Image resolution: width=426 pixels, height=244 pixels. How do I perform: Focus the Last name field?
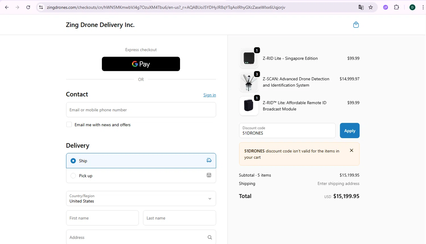tap(179, 218)
